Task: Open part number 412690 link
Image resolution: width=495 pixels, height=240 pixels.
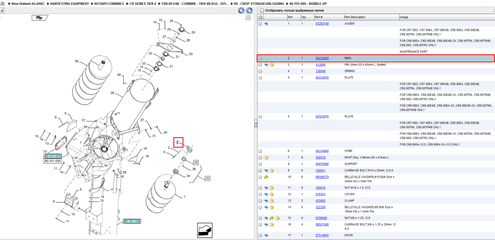Action: coord(321,65)
